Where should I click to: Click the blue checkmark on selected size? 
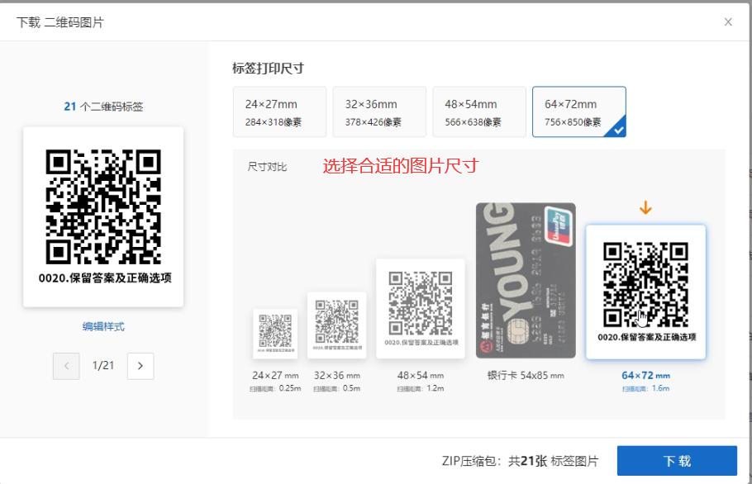619,130
